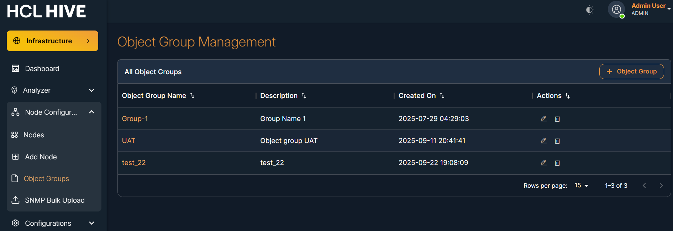This screenshot has height=231, width=673.
Task: Delete the UAT object group
Action: (557, 141)
